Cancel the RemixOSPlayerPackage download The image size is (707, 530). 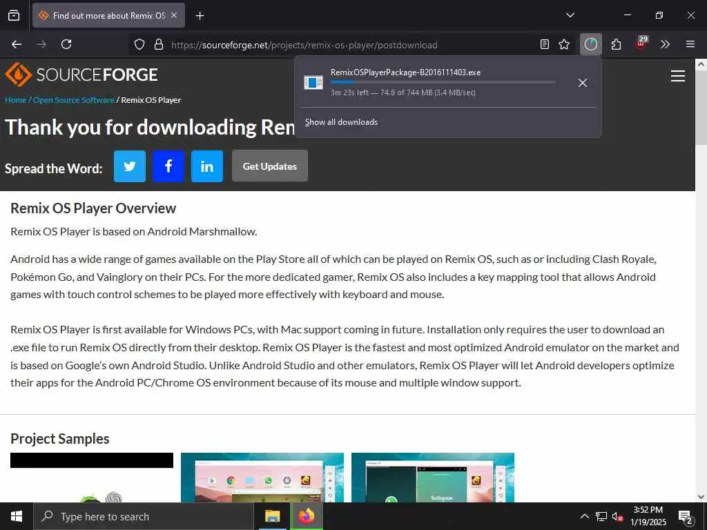pos(583,83)
